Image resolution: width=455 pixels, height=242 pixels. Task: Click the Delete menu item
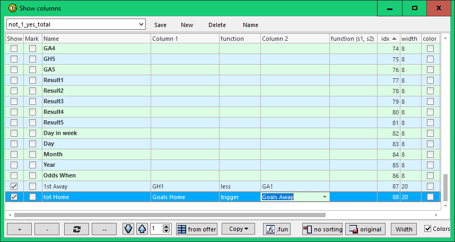[217, 25]
